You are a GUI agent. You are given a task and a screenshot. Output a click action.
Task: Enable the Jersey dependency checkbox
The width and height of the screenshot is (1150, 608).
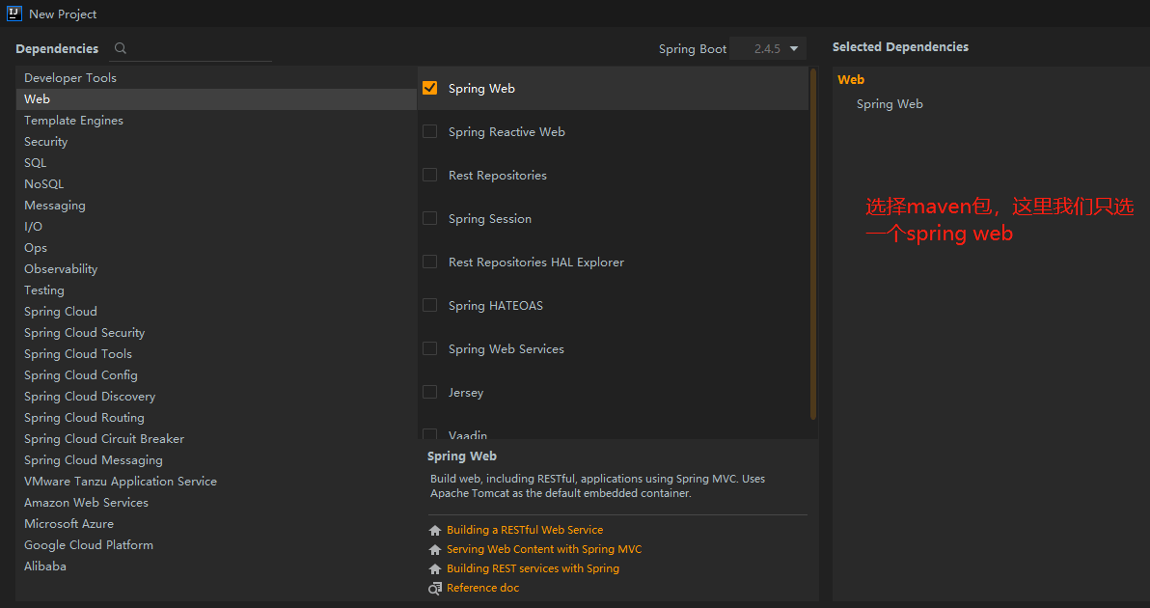(x=430, y=392)
